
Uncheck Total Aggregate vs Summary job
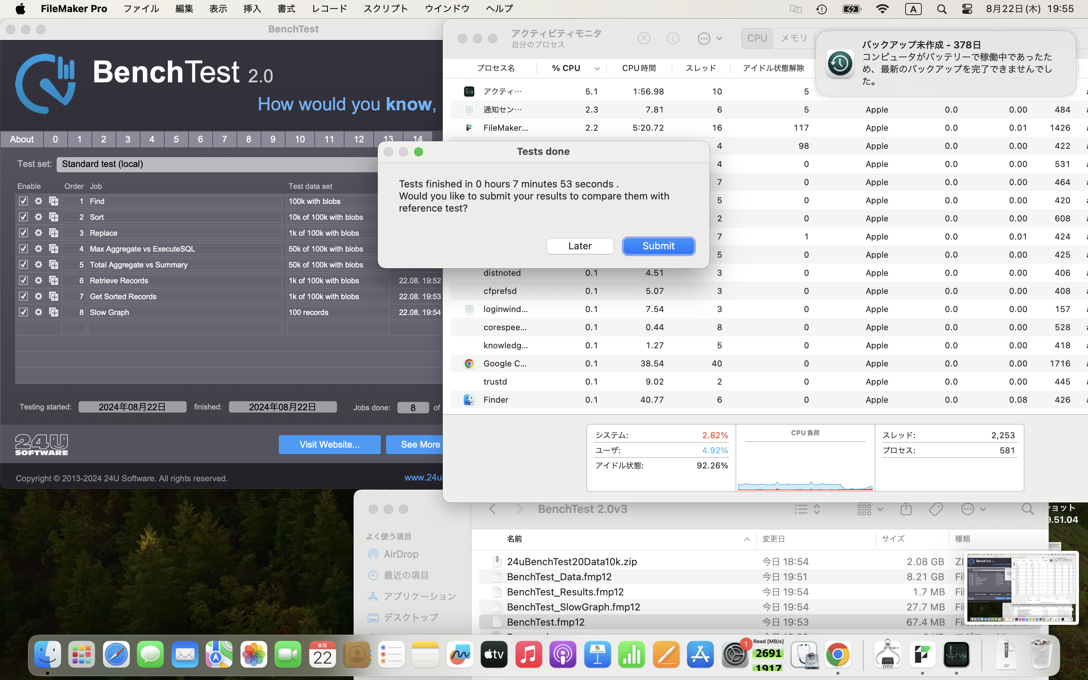(x=23, y=264)
